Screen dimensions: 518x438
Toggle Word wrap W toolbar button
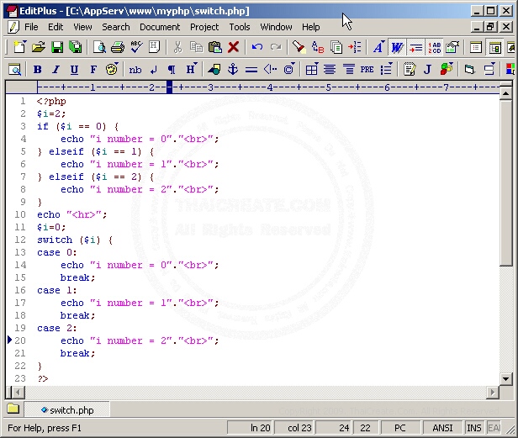point(397,48)
